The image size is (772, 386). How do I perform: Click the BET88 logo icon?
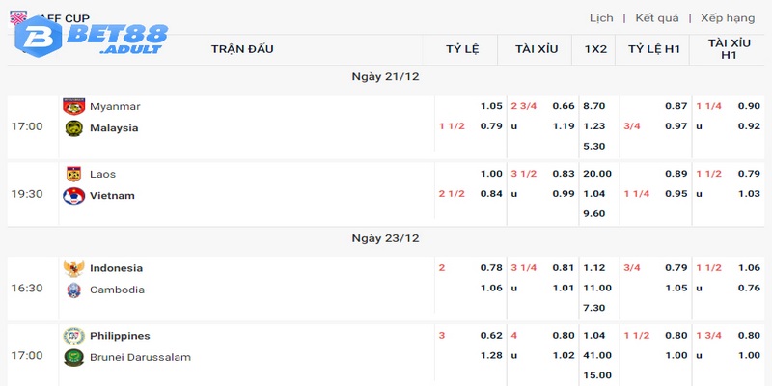(x=32, y=35)
